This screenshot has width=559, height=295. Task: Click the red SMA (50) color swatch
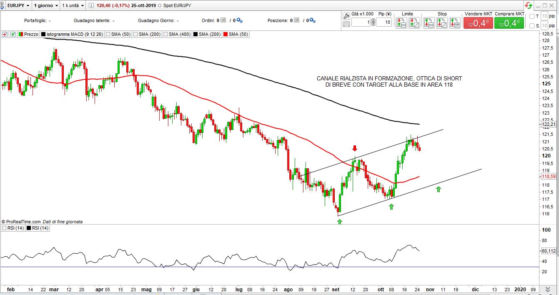click(226, 34)
